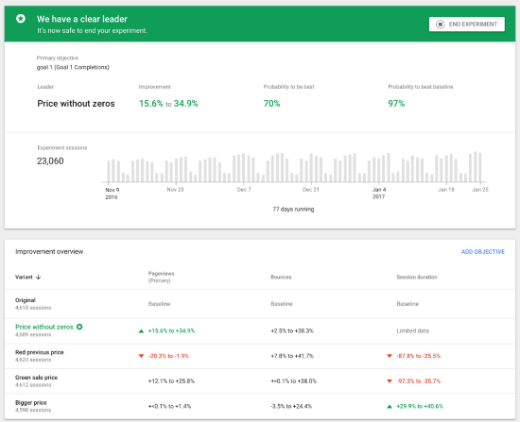Screen dimensions: 520x422
Task: Click the star badge in green banner
Action: tap(21, 19)
